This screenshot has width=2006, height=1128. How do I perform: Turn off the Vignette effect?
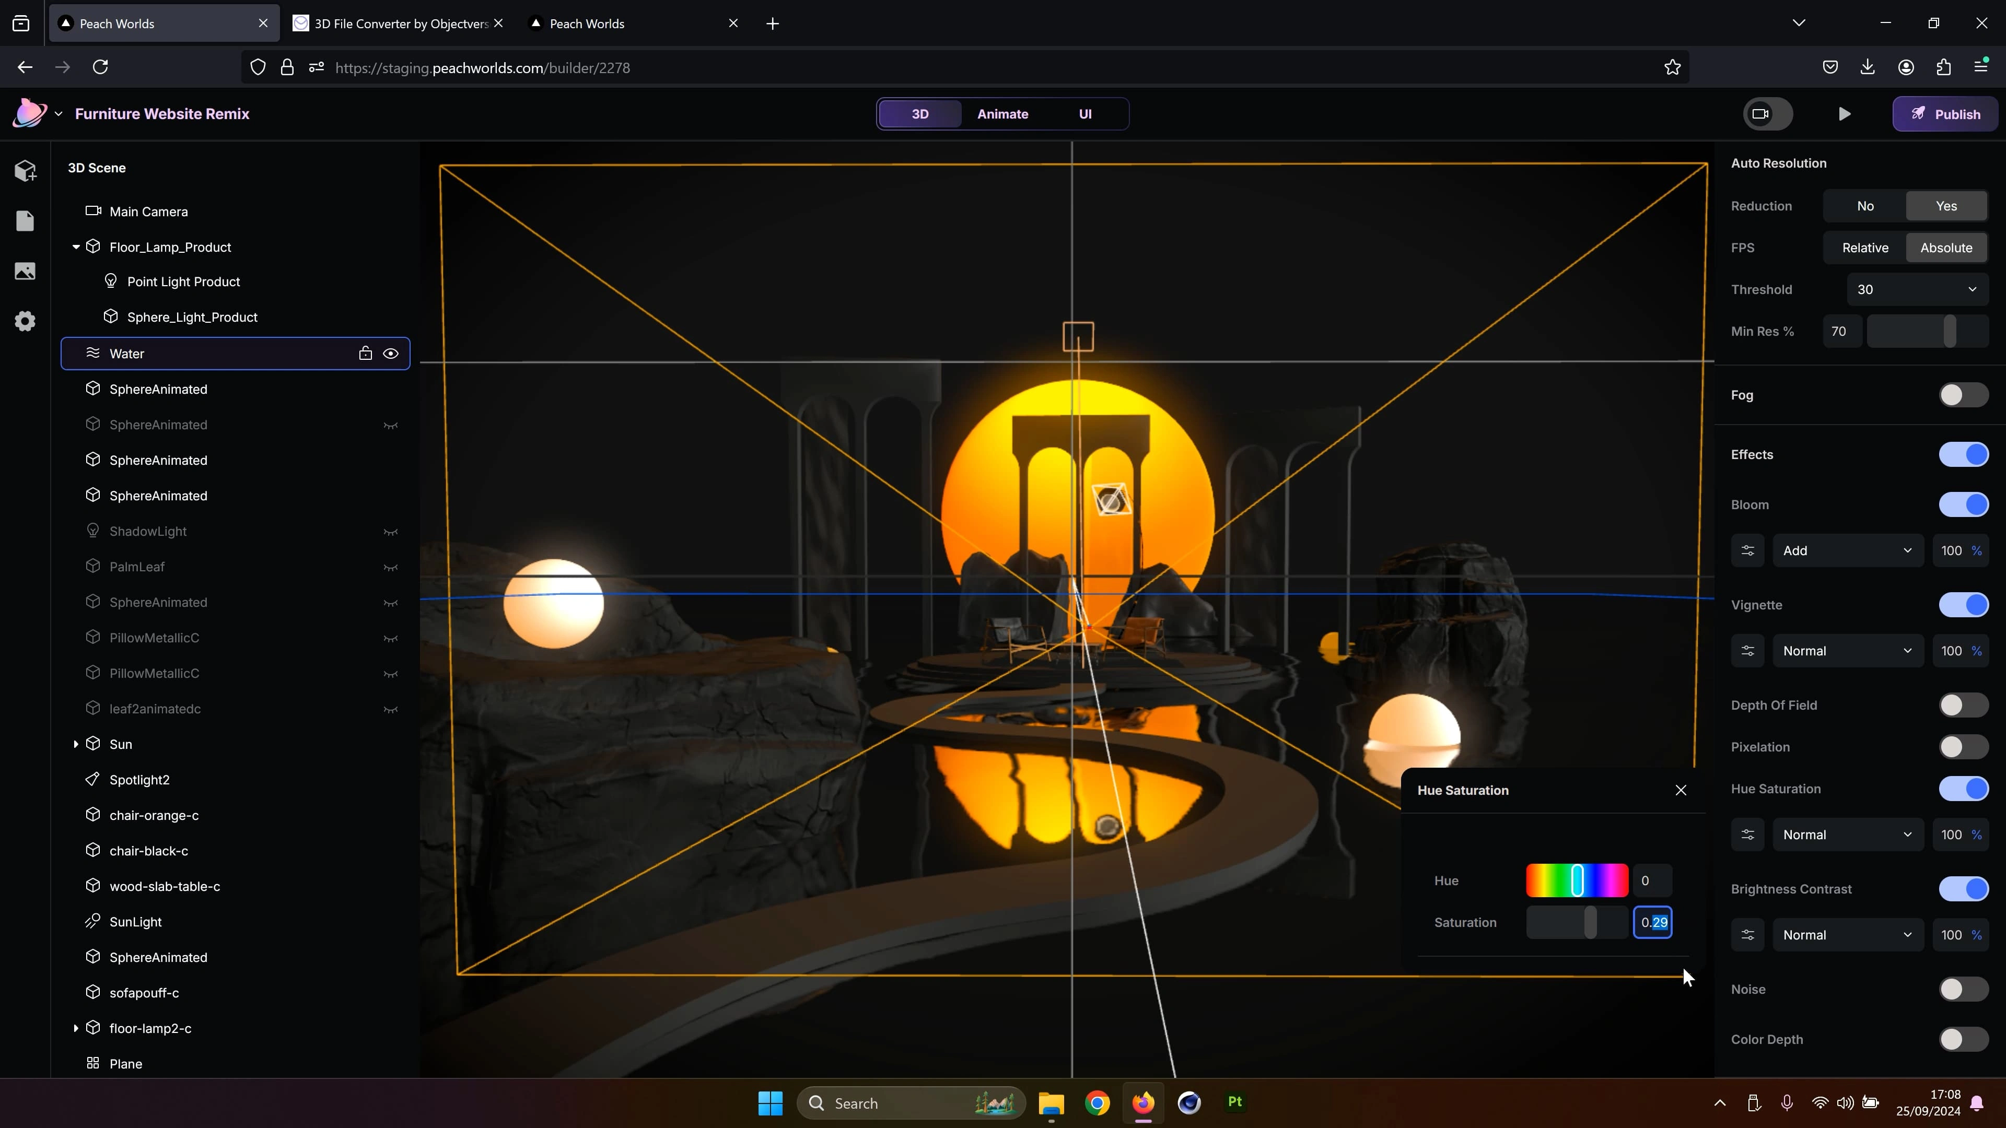pyautogui.click(x=1963, y=605)
